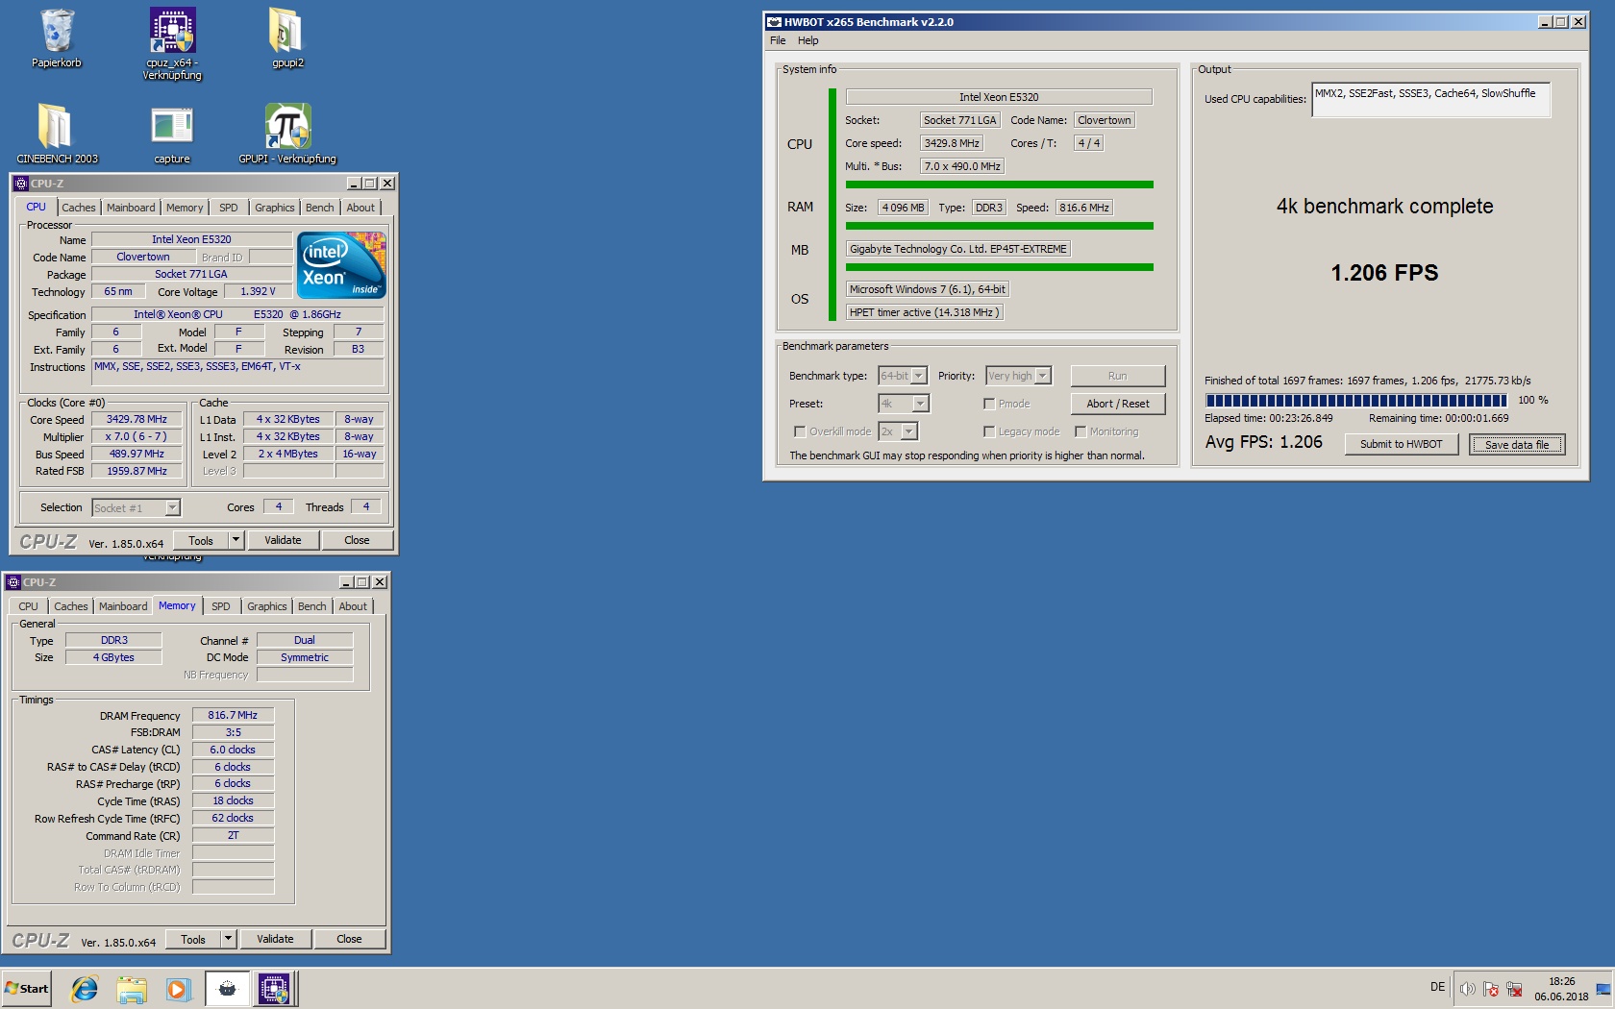Viewport: 1615px width, 1009px height.
Task: Click Validate in the Memory CPU-Z window
Action: [275, 939]
